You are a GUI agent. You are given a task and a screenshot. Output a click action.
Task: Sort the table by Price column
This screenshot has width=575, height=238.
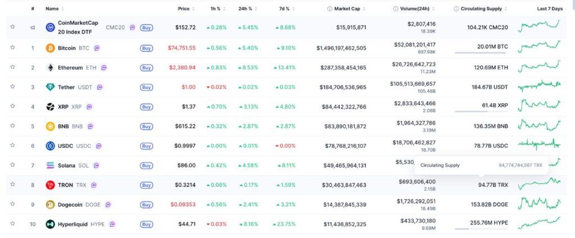tap(184, 9)
